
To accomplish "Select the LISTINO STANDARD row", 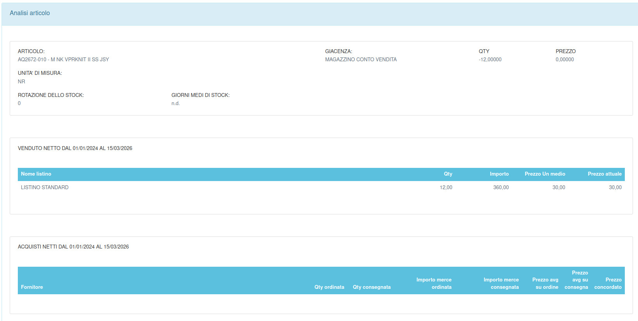I will (45, 188).
